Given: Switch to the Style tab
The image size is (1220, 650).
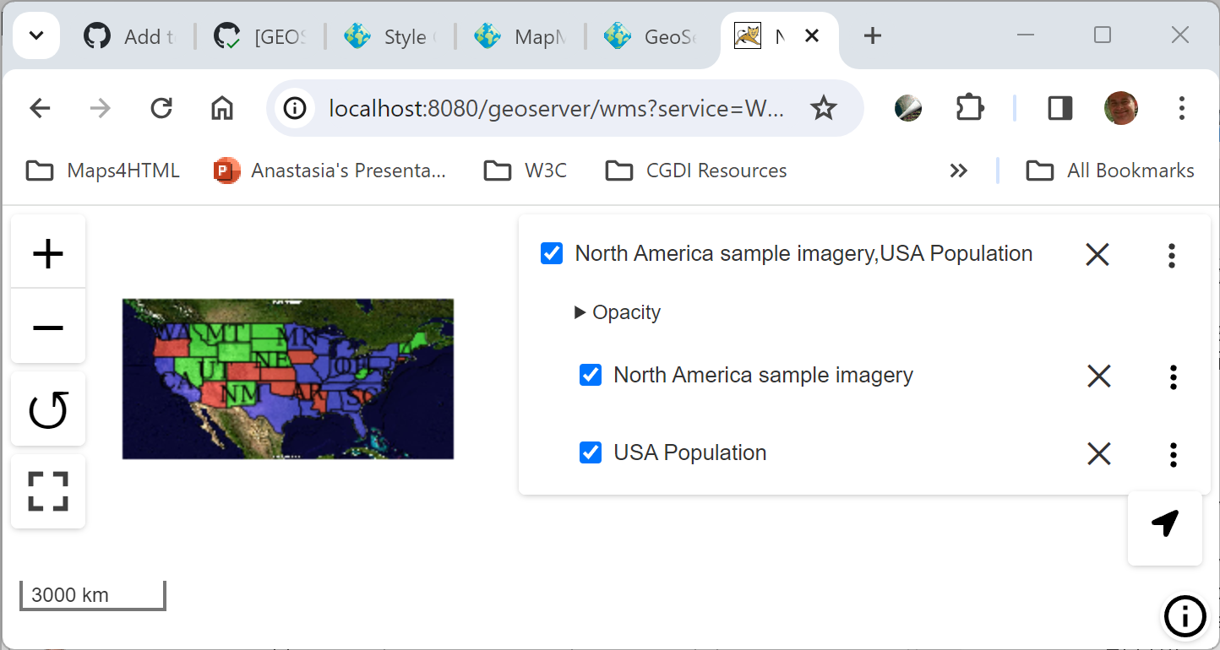Looking at the screenshot, I should [x=390, y=36].
